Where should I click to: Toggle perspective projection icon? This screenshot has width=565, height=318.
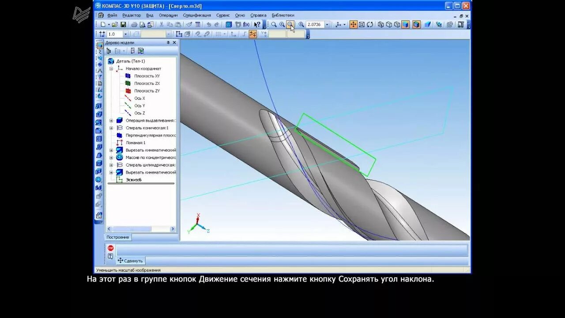click(428, 25)
